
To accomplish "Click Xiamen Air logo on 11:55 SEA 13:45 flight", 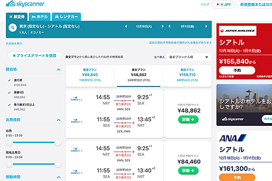I will tap(77, 121).
